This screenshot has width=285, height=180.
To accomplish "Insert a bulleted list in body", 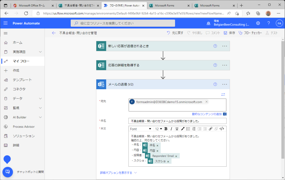I will [188, 129].
